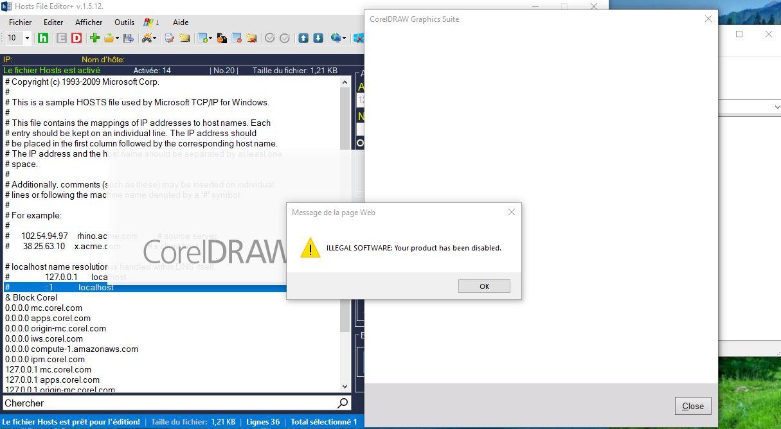Click the 'Activée: 14' counter
This screenshot has width=781, height=429.
coord(152,71)
